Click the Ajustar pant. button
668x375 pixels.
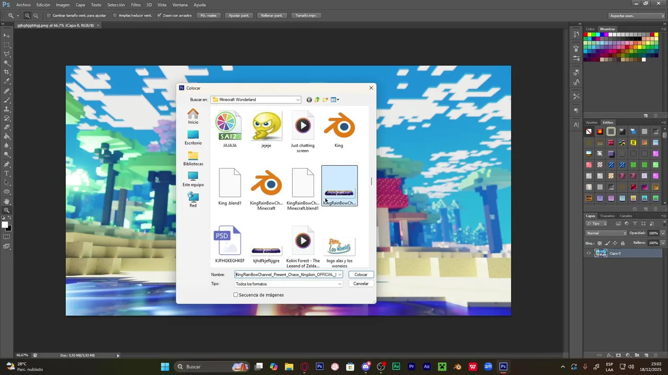tap(239, 16)
